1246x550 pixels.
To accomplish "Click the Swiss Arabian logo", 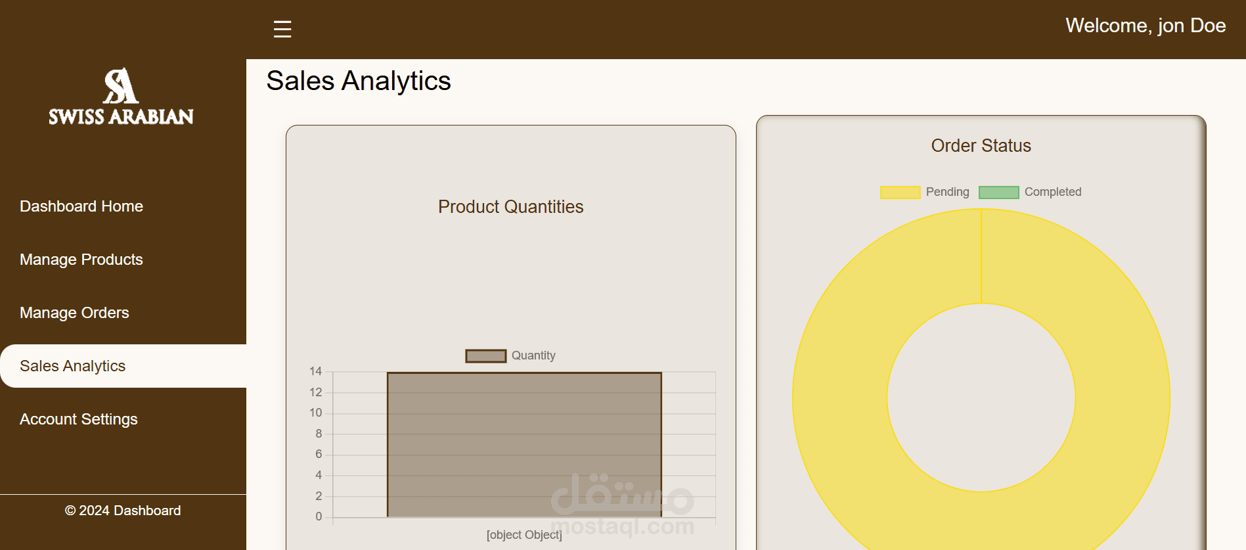I will point(121,96).
